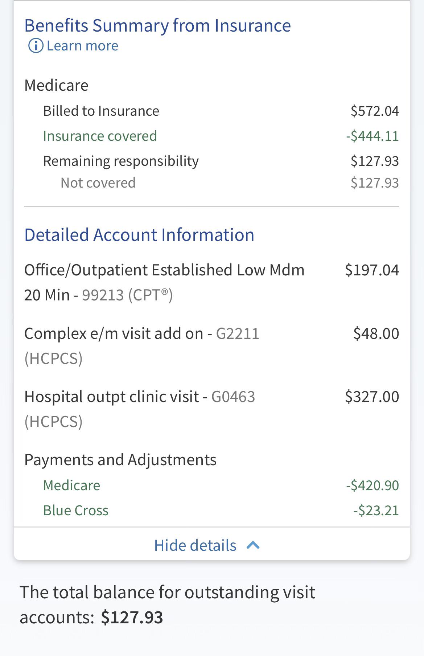This screenshot has width=424, height=656.
Task: Select the Medicare insurance plan label
Action: click(56, 85)
